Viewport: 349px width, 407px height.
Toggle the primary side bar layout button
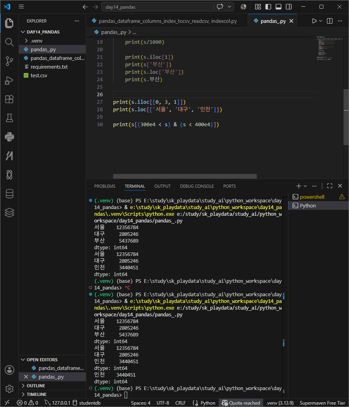point(268,7)
